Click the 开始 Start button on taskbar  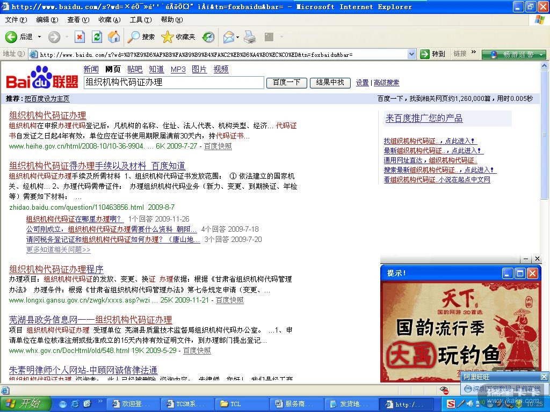pyautogui.click(x=23, y=403)
